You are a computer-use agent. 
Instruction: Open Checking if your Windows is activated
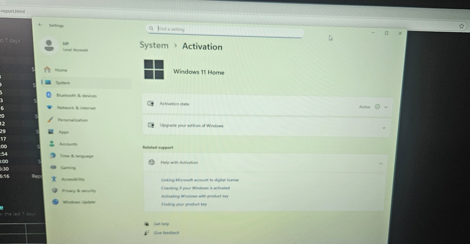[x=195, y=188]
